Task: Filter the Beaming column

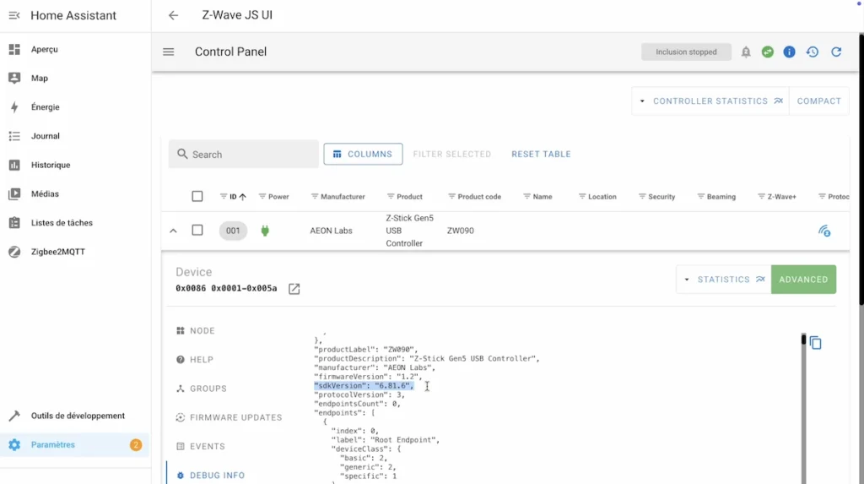Action: 701,197
